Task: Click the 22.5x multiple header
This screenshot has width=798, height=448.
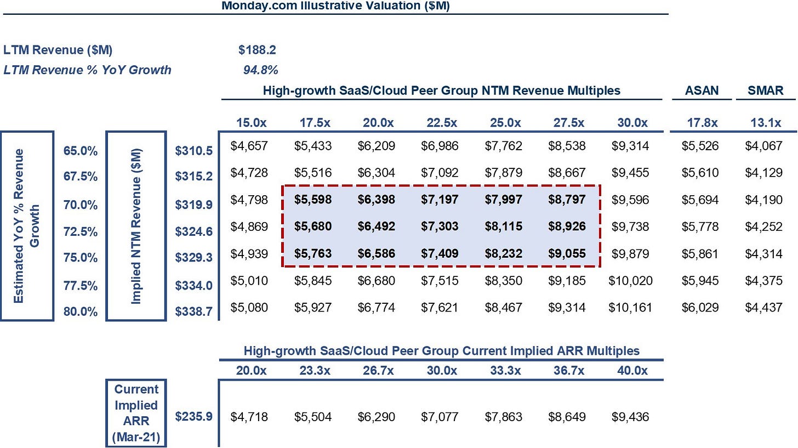Action: coord(442,122)
